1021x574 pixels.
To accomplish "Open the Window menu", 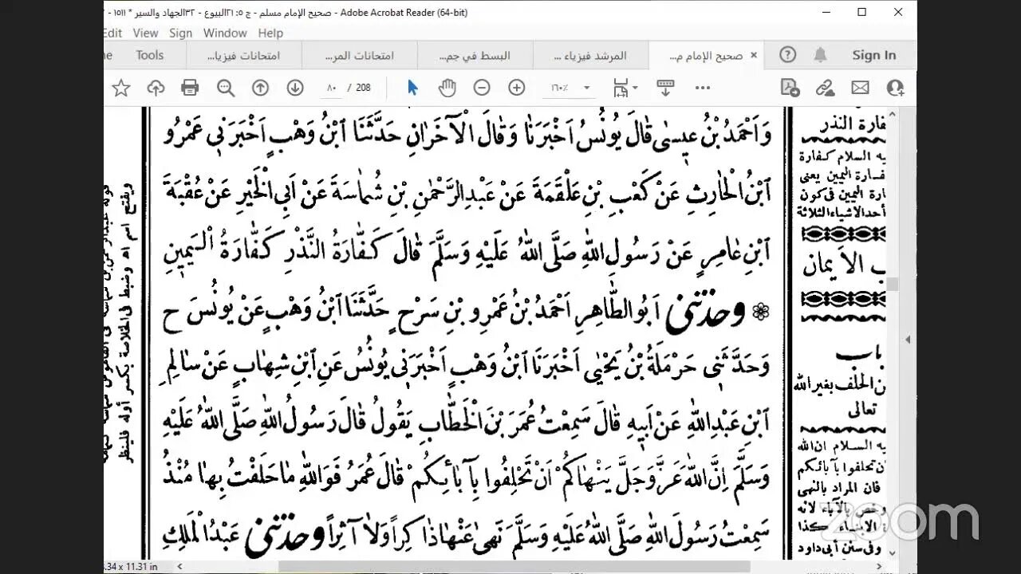I will coord(225,33).
